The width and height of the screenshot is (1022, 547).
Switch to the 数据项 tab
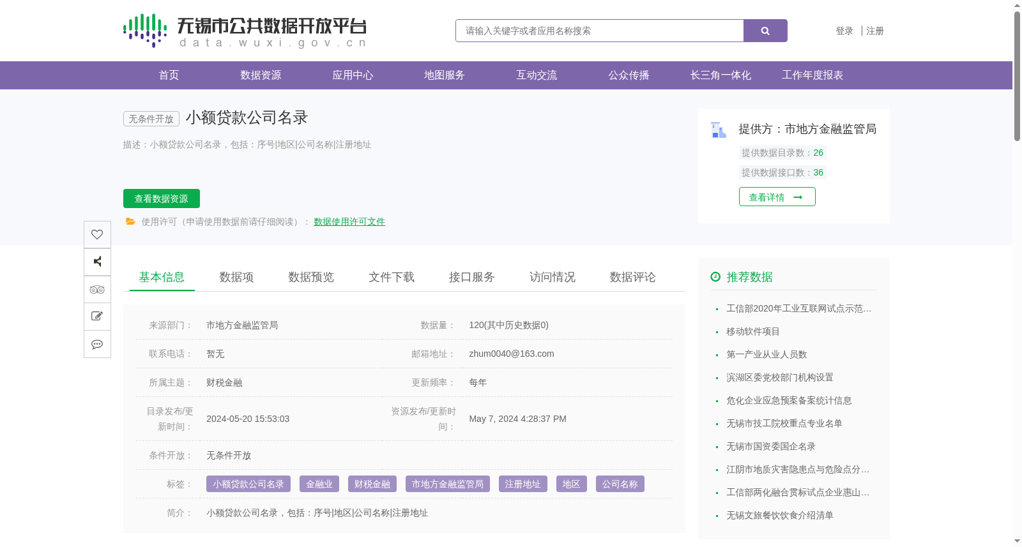click(x=236, y=277)
